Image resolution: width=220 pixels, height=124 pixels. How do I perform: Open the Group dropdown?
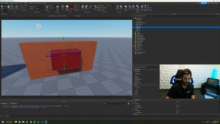(77, 6)
